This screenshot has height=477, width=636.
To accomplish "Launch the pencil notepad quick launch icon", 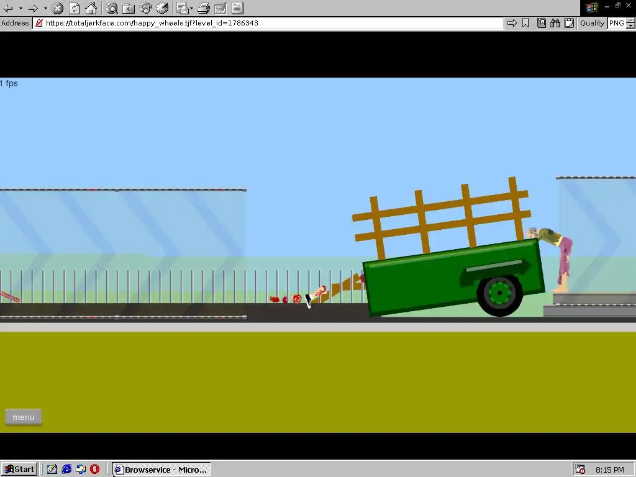I will [x=52, y=470].
